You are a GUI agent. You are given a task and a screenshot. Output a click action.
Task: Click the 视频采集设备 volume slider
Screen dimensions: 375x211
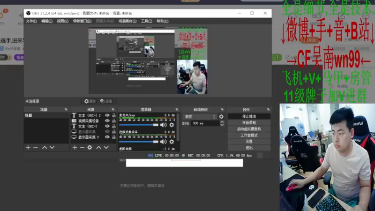139,142
